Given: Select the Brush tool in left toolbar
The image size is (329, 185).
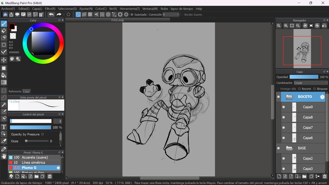Looking at the screenshot, I should (4, 24).
